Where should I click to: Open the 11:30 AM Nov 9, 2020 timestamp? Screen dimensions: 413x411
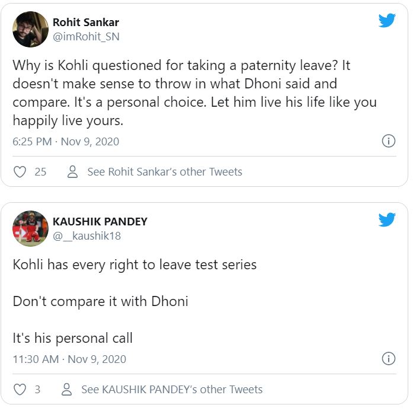(x=69, y=359)
